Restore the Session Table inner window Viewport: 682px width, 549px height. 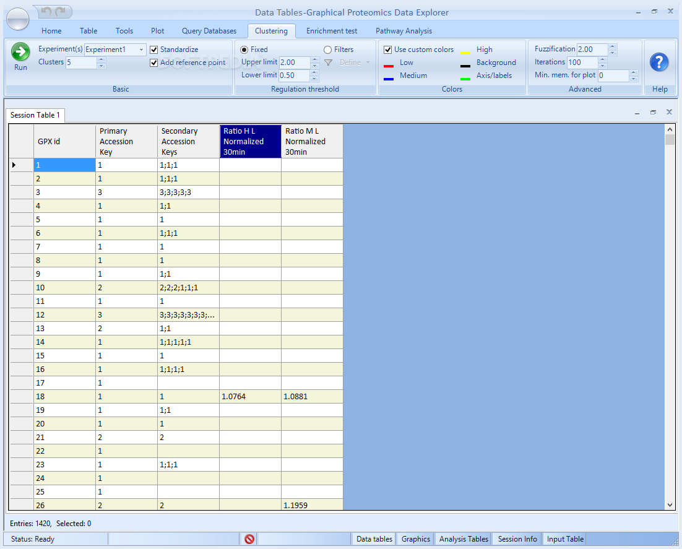pyautogui.click(x=653, y=112)
